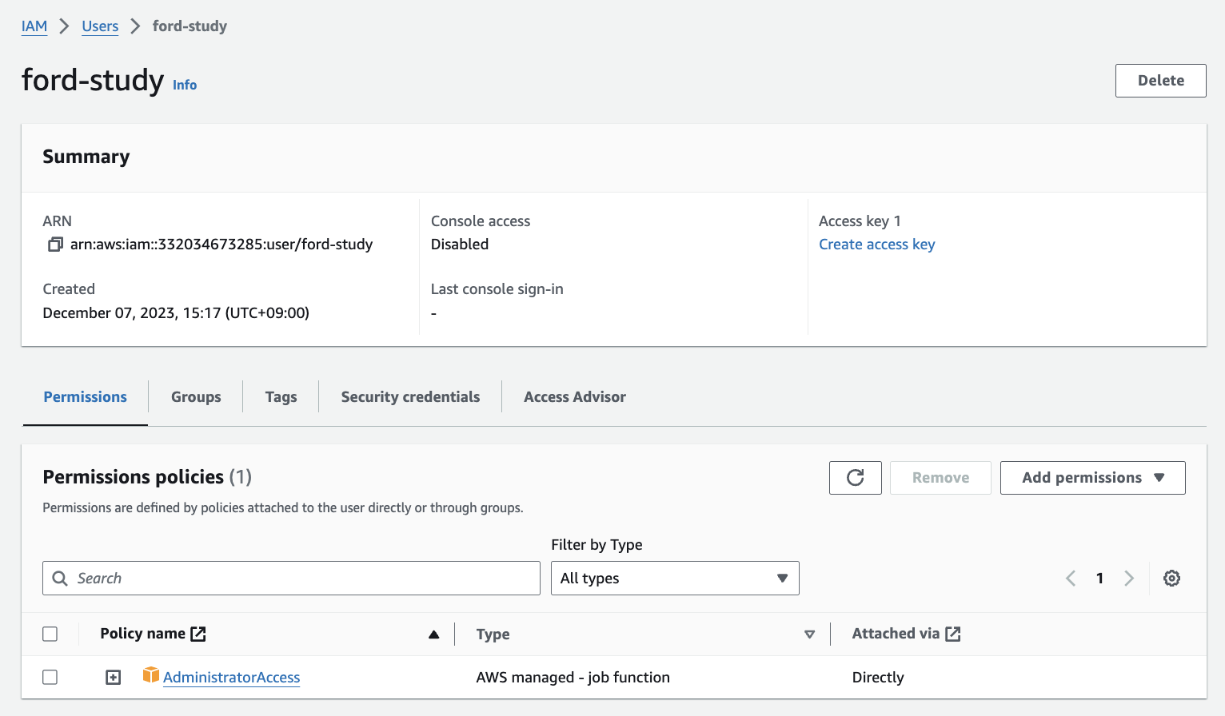Open the Security credentials tab
Viewport: 1225px width, 716px height.
pyautogui.click(x=411, y=397)
